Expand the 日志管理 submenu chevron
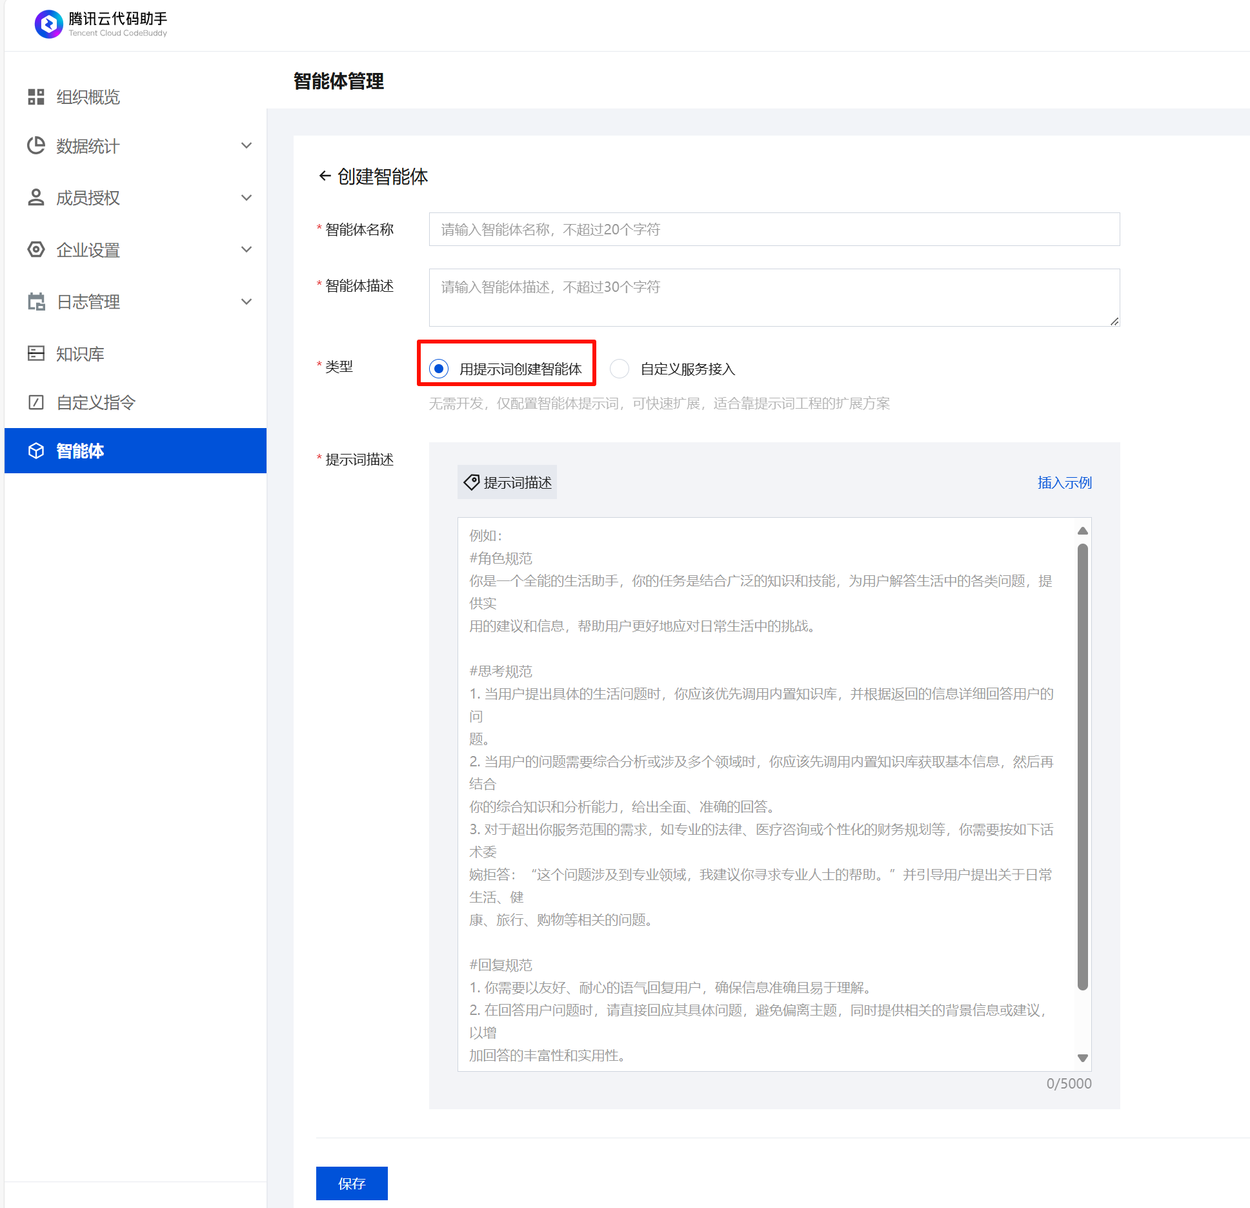Viewport: 1250px width, 1208px height. click(246, 302)
